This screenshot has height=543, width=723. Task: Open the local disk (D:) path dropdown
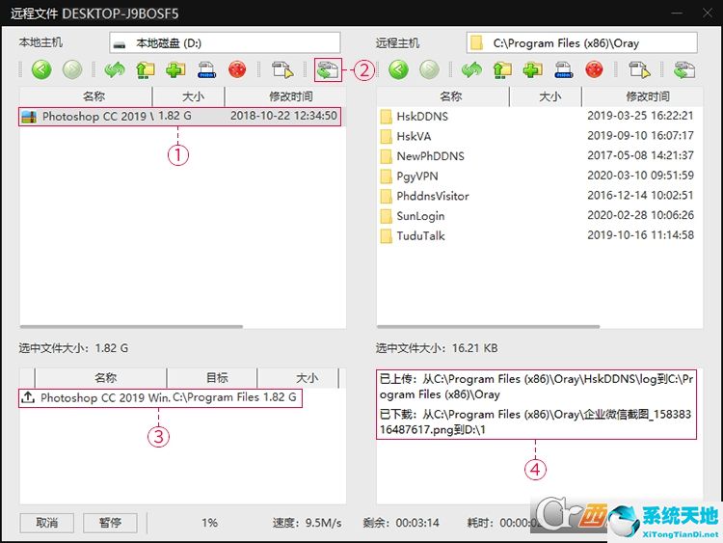225,42
